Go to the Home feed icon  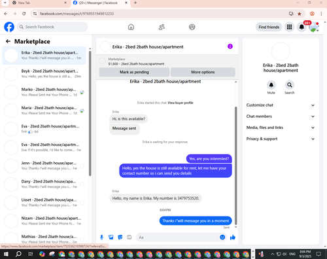131,27
